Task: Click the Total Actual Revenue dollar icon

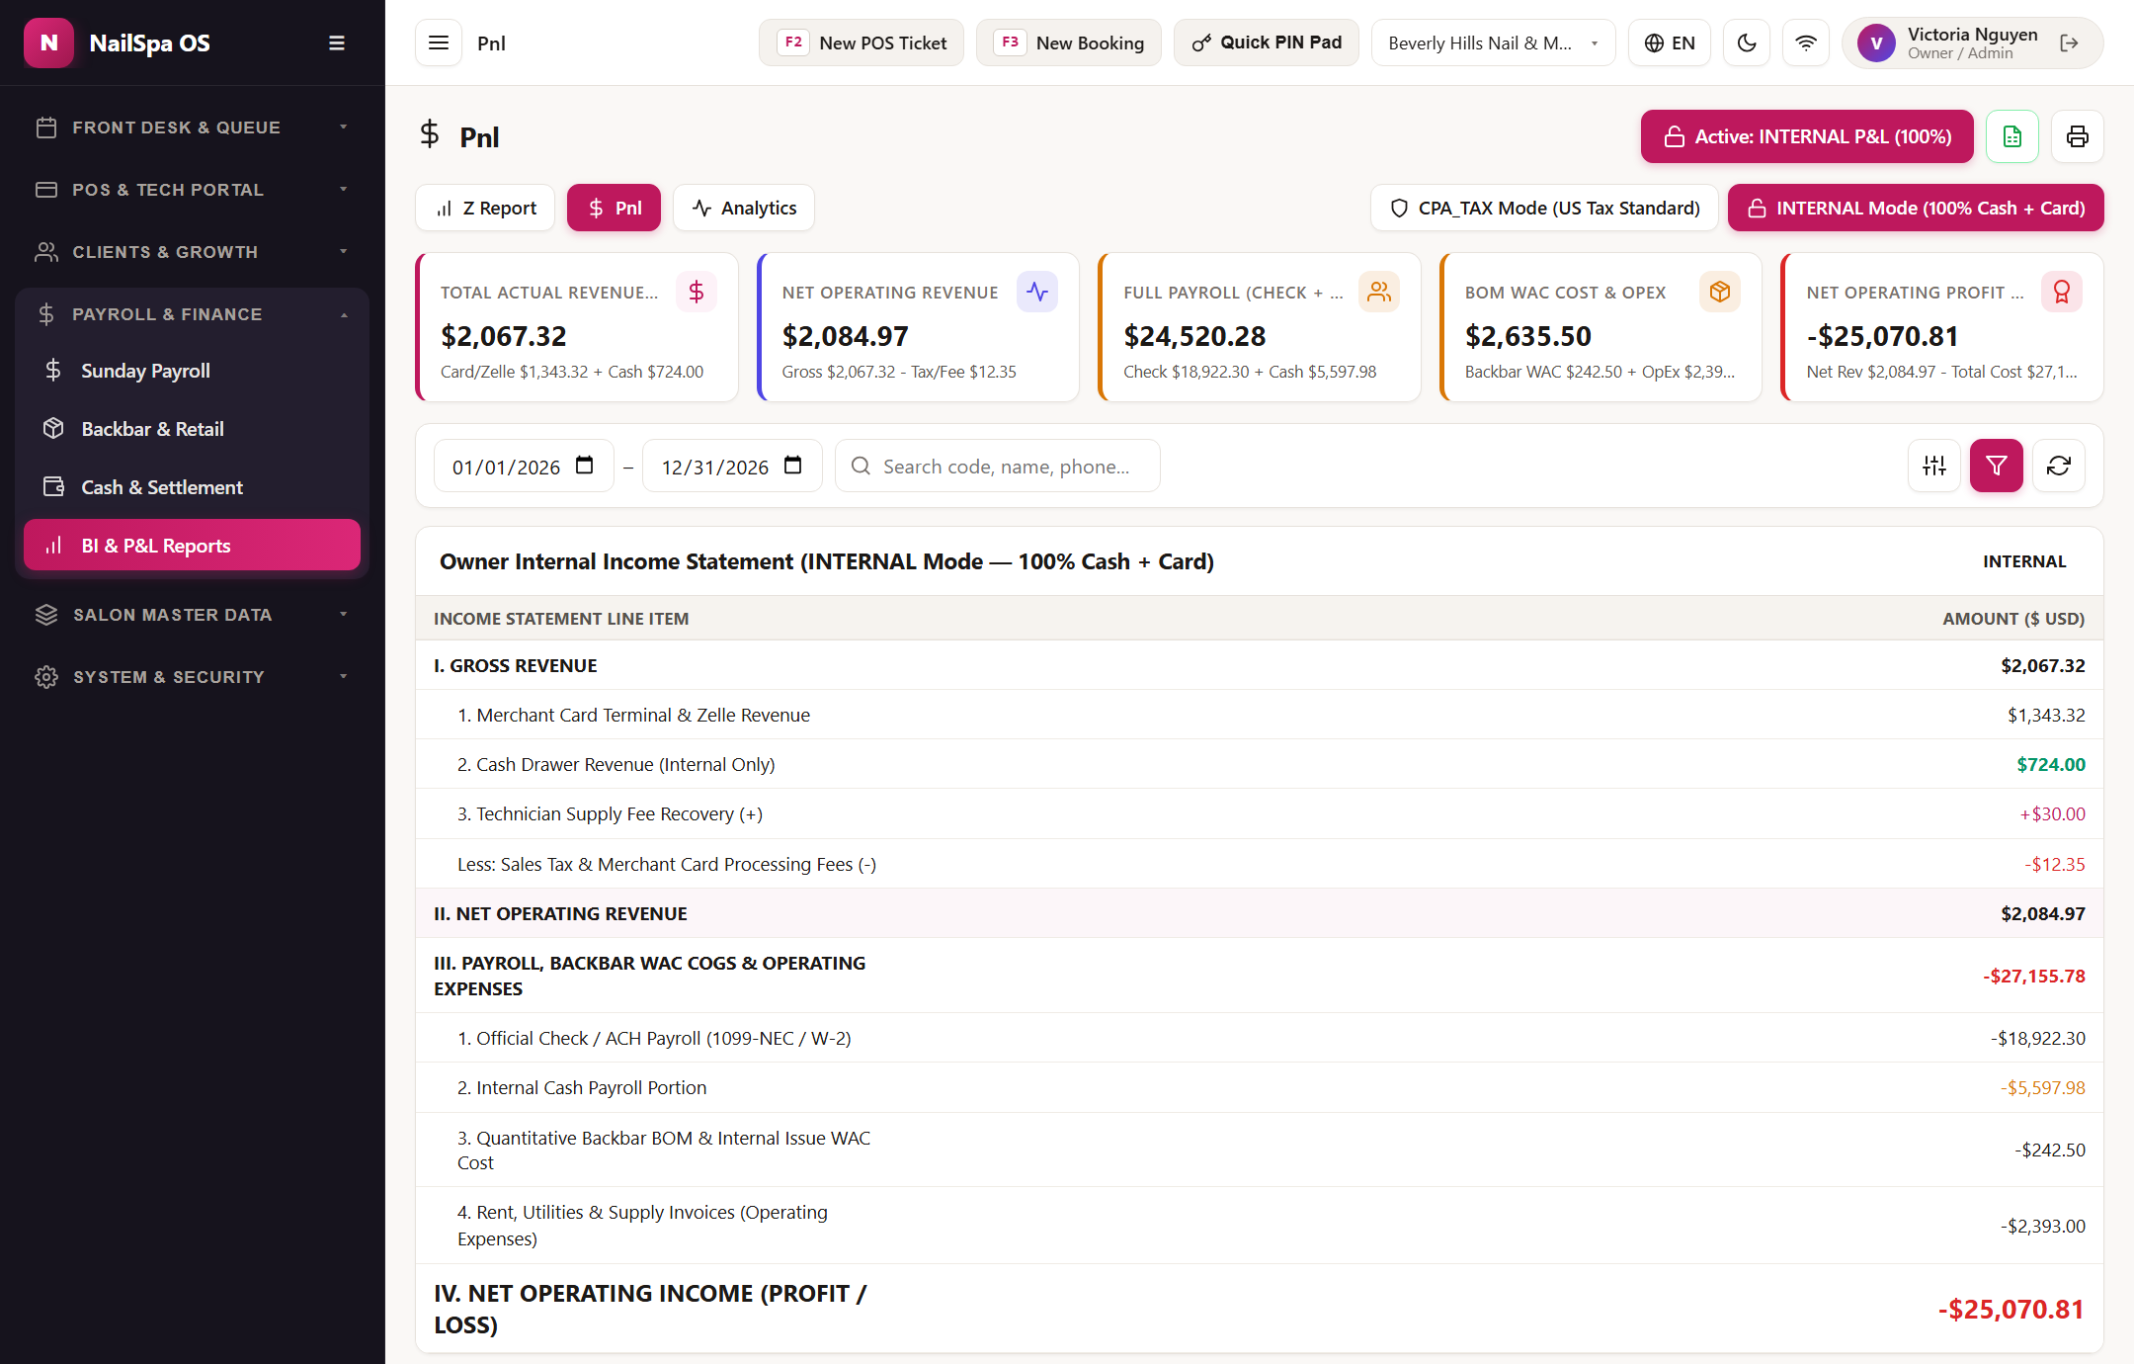Action: pyautogui.click(x=697, y=292)
